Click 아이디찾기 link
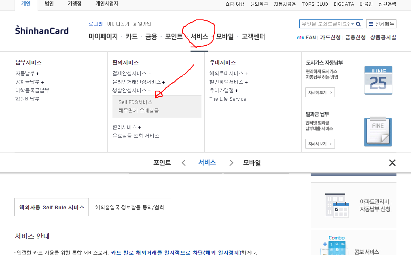 tap(118, 24)
